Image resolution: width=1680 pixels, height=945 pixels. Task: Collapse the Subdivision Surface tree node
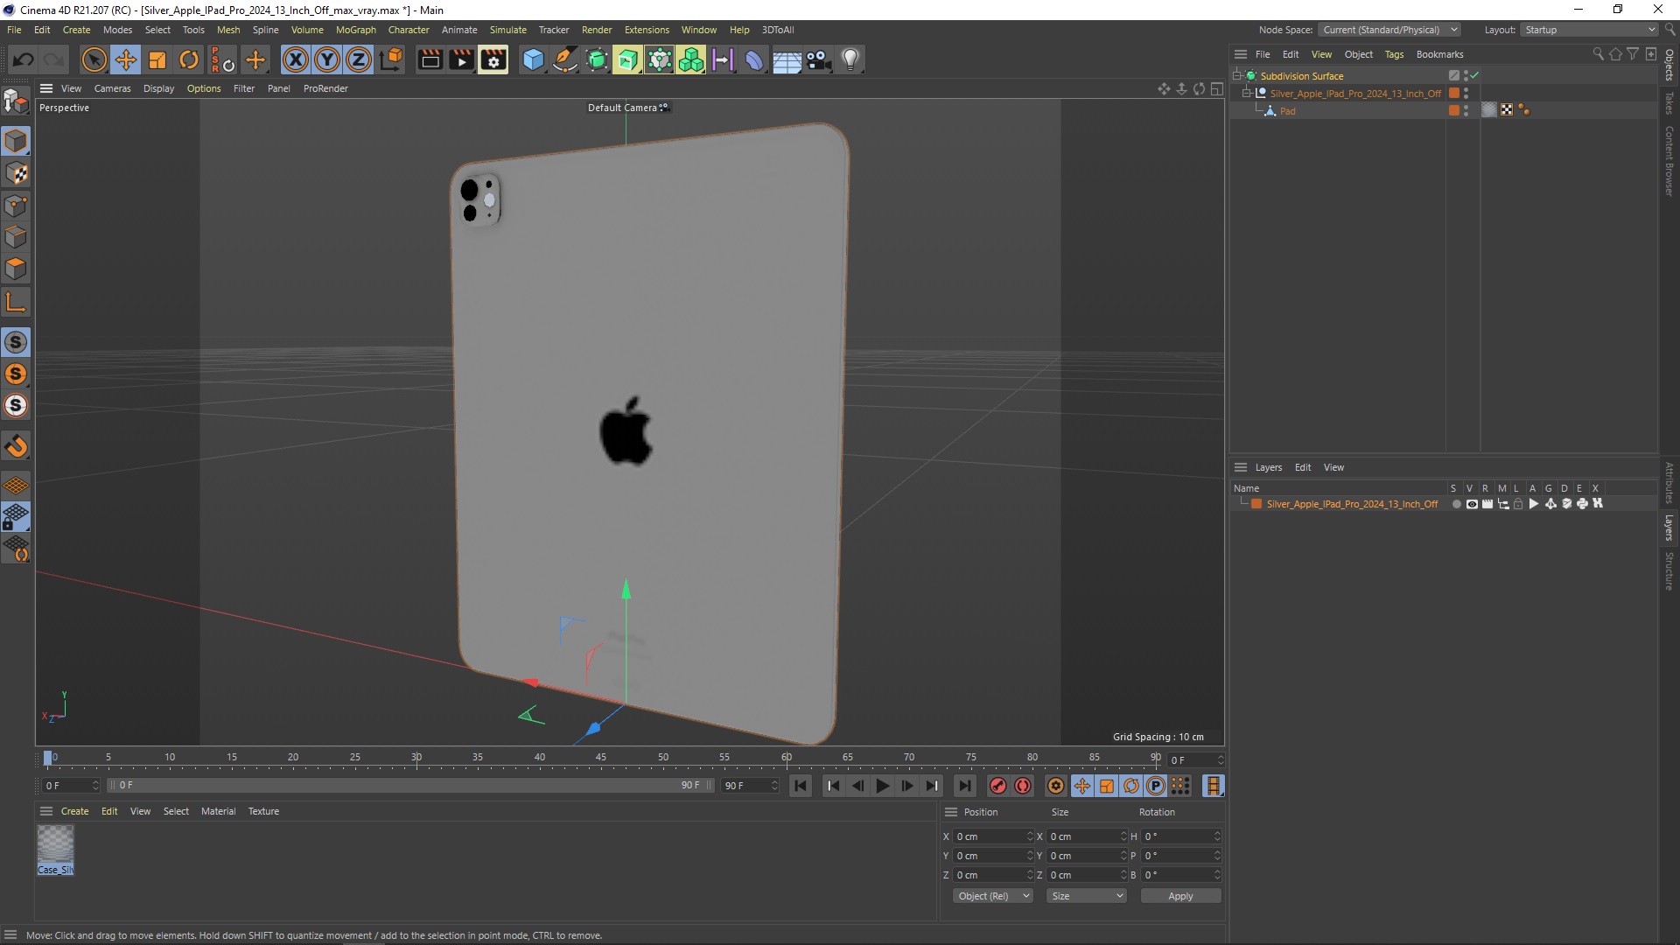tap(1237, 75)
